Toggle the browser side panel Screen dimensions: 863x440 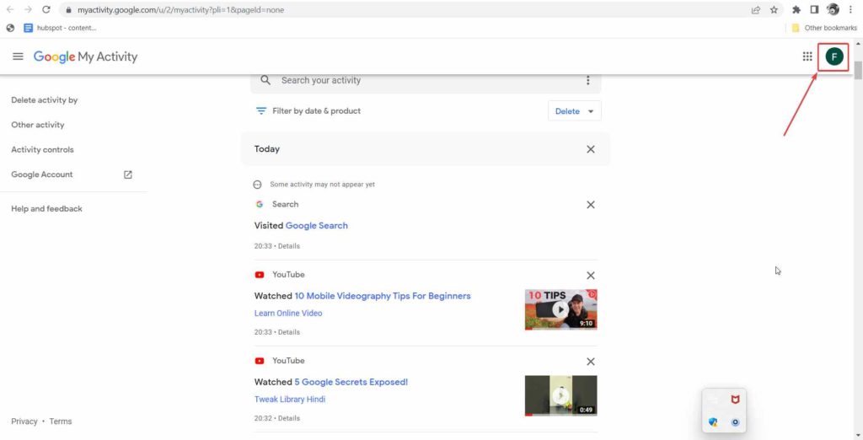tap(815, 9)
